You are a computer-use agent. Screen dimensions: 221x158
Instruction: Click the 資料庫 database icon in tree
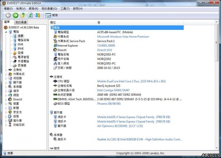[x=10, y=121]
